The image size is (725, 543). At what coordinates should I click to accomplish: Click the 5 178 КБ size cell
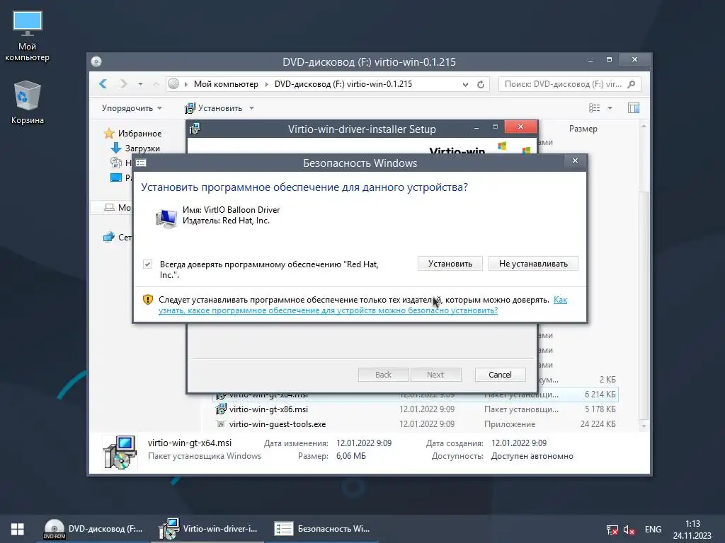(x=600, y=409)
